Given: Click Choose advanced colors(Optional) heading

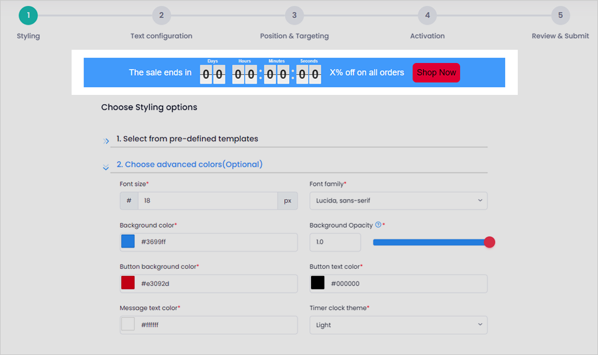Looking at the screenshot, I should [190, 164].
